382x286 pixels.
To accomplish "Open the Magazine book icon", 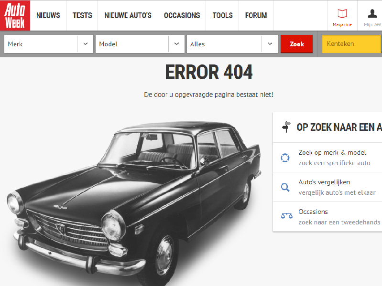I will pyautogui.click(x=342, y=13).
